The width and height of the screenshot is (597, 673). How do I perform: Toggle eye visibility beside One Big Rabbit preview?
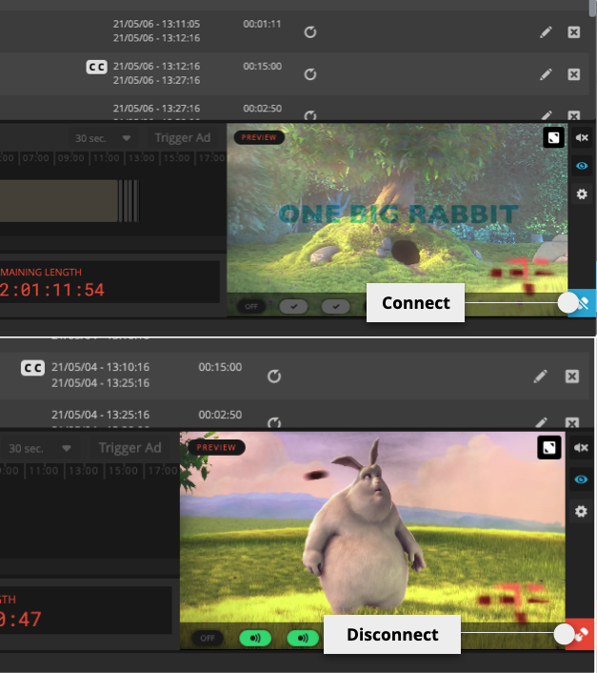click(582, 166)
